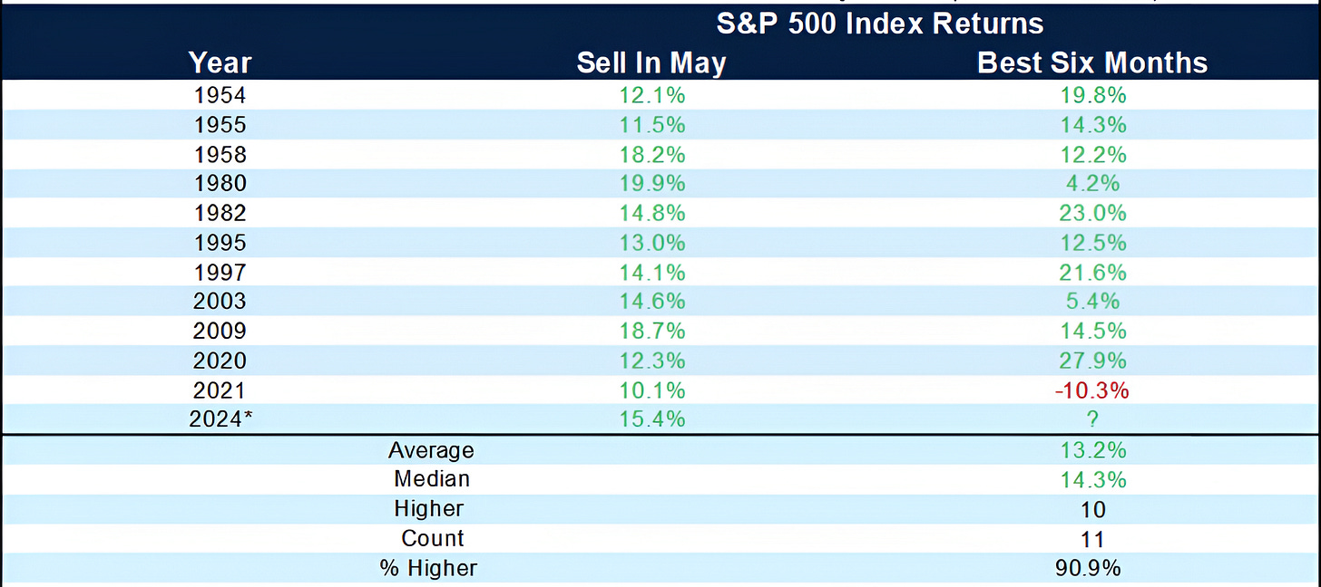This screenshot has width=1321, height=587.
Task: Select the 14.8% Sell In May value
Action: pyautogui.click(x=652, y=213)
